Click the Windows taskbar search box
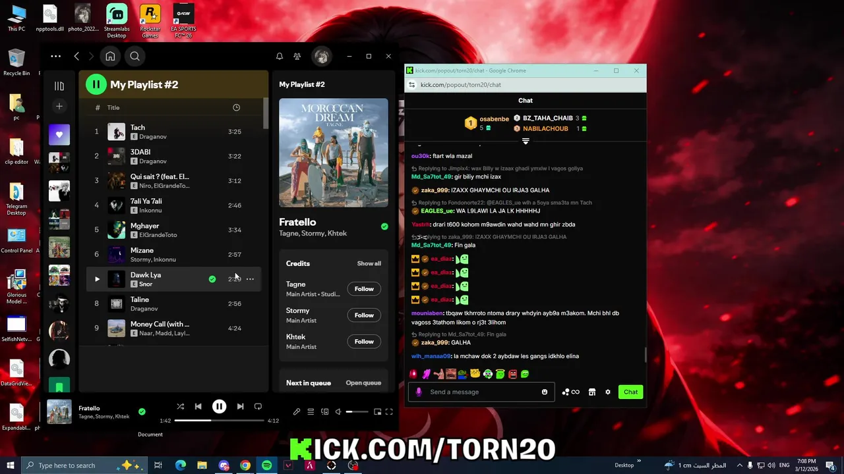844x474 pixels. pos(84,465)
